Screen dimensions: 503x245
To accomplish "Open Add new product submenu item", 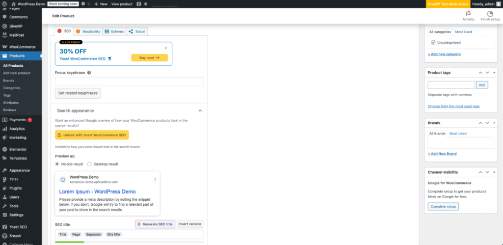I will click(17, 73).
